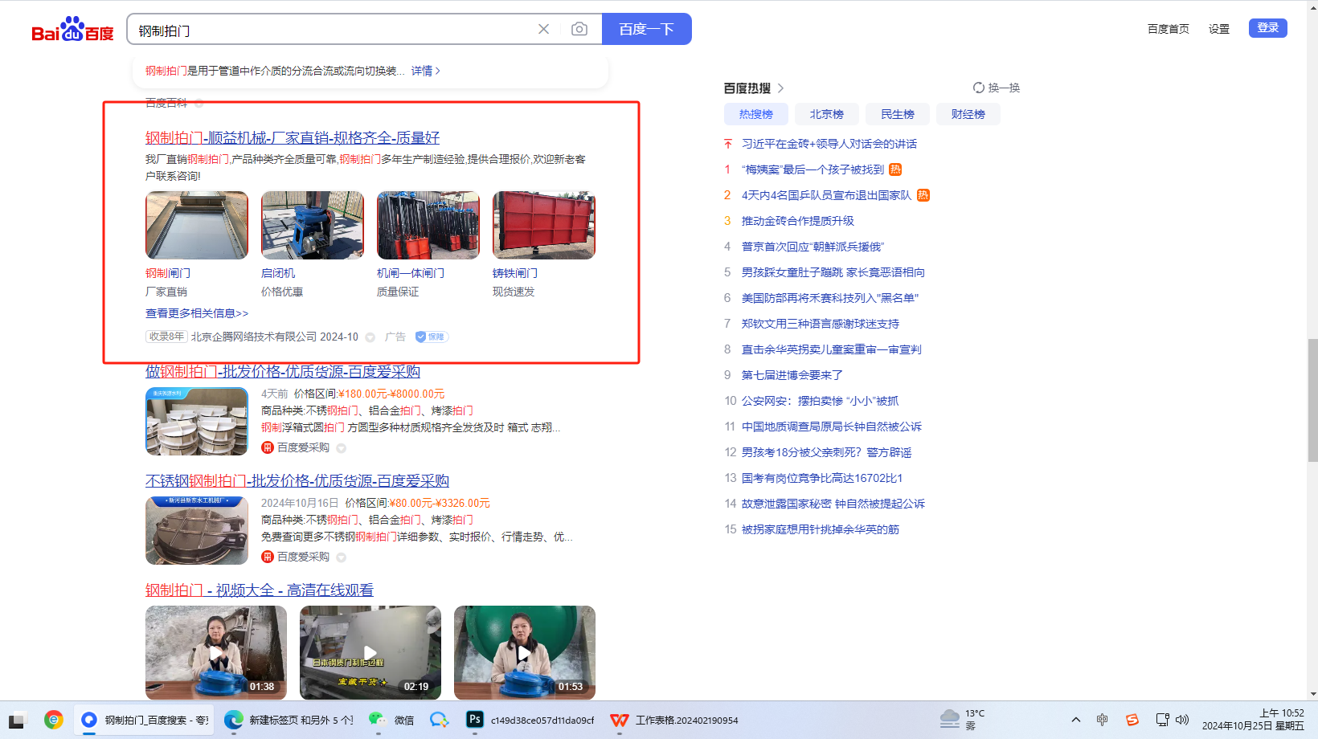Screen dimensions: 1318x739
Task: Open 钢制拍门 - 视频大全 result title
Action: click(x=260, y=590)
